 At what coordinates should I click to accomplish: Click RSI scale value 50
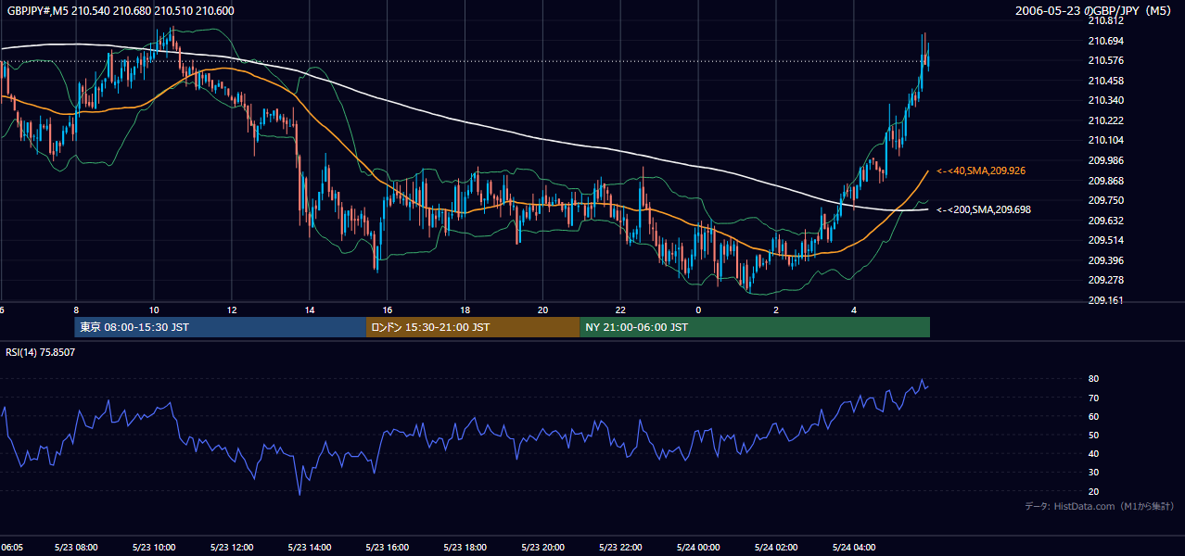pos(1094,435)
